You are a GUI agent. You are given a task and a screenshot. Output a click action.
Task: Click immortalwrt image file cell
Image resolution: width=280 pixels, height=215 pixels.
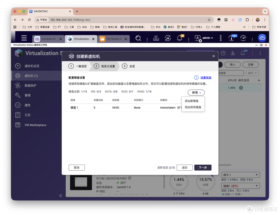pyautogui.click(x=171, y=107)
